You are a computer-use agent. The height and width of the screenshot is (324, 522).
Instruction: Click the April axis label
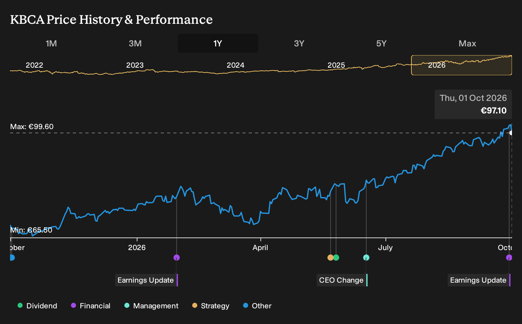tap(260, 248)
